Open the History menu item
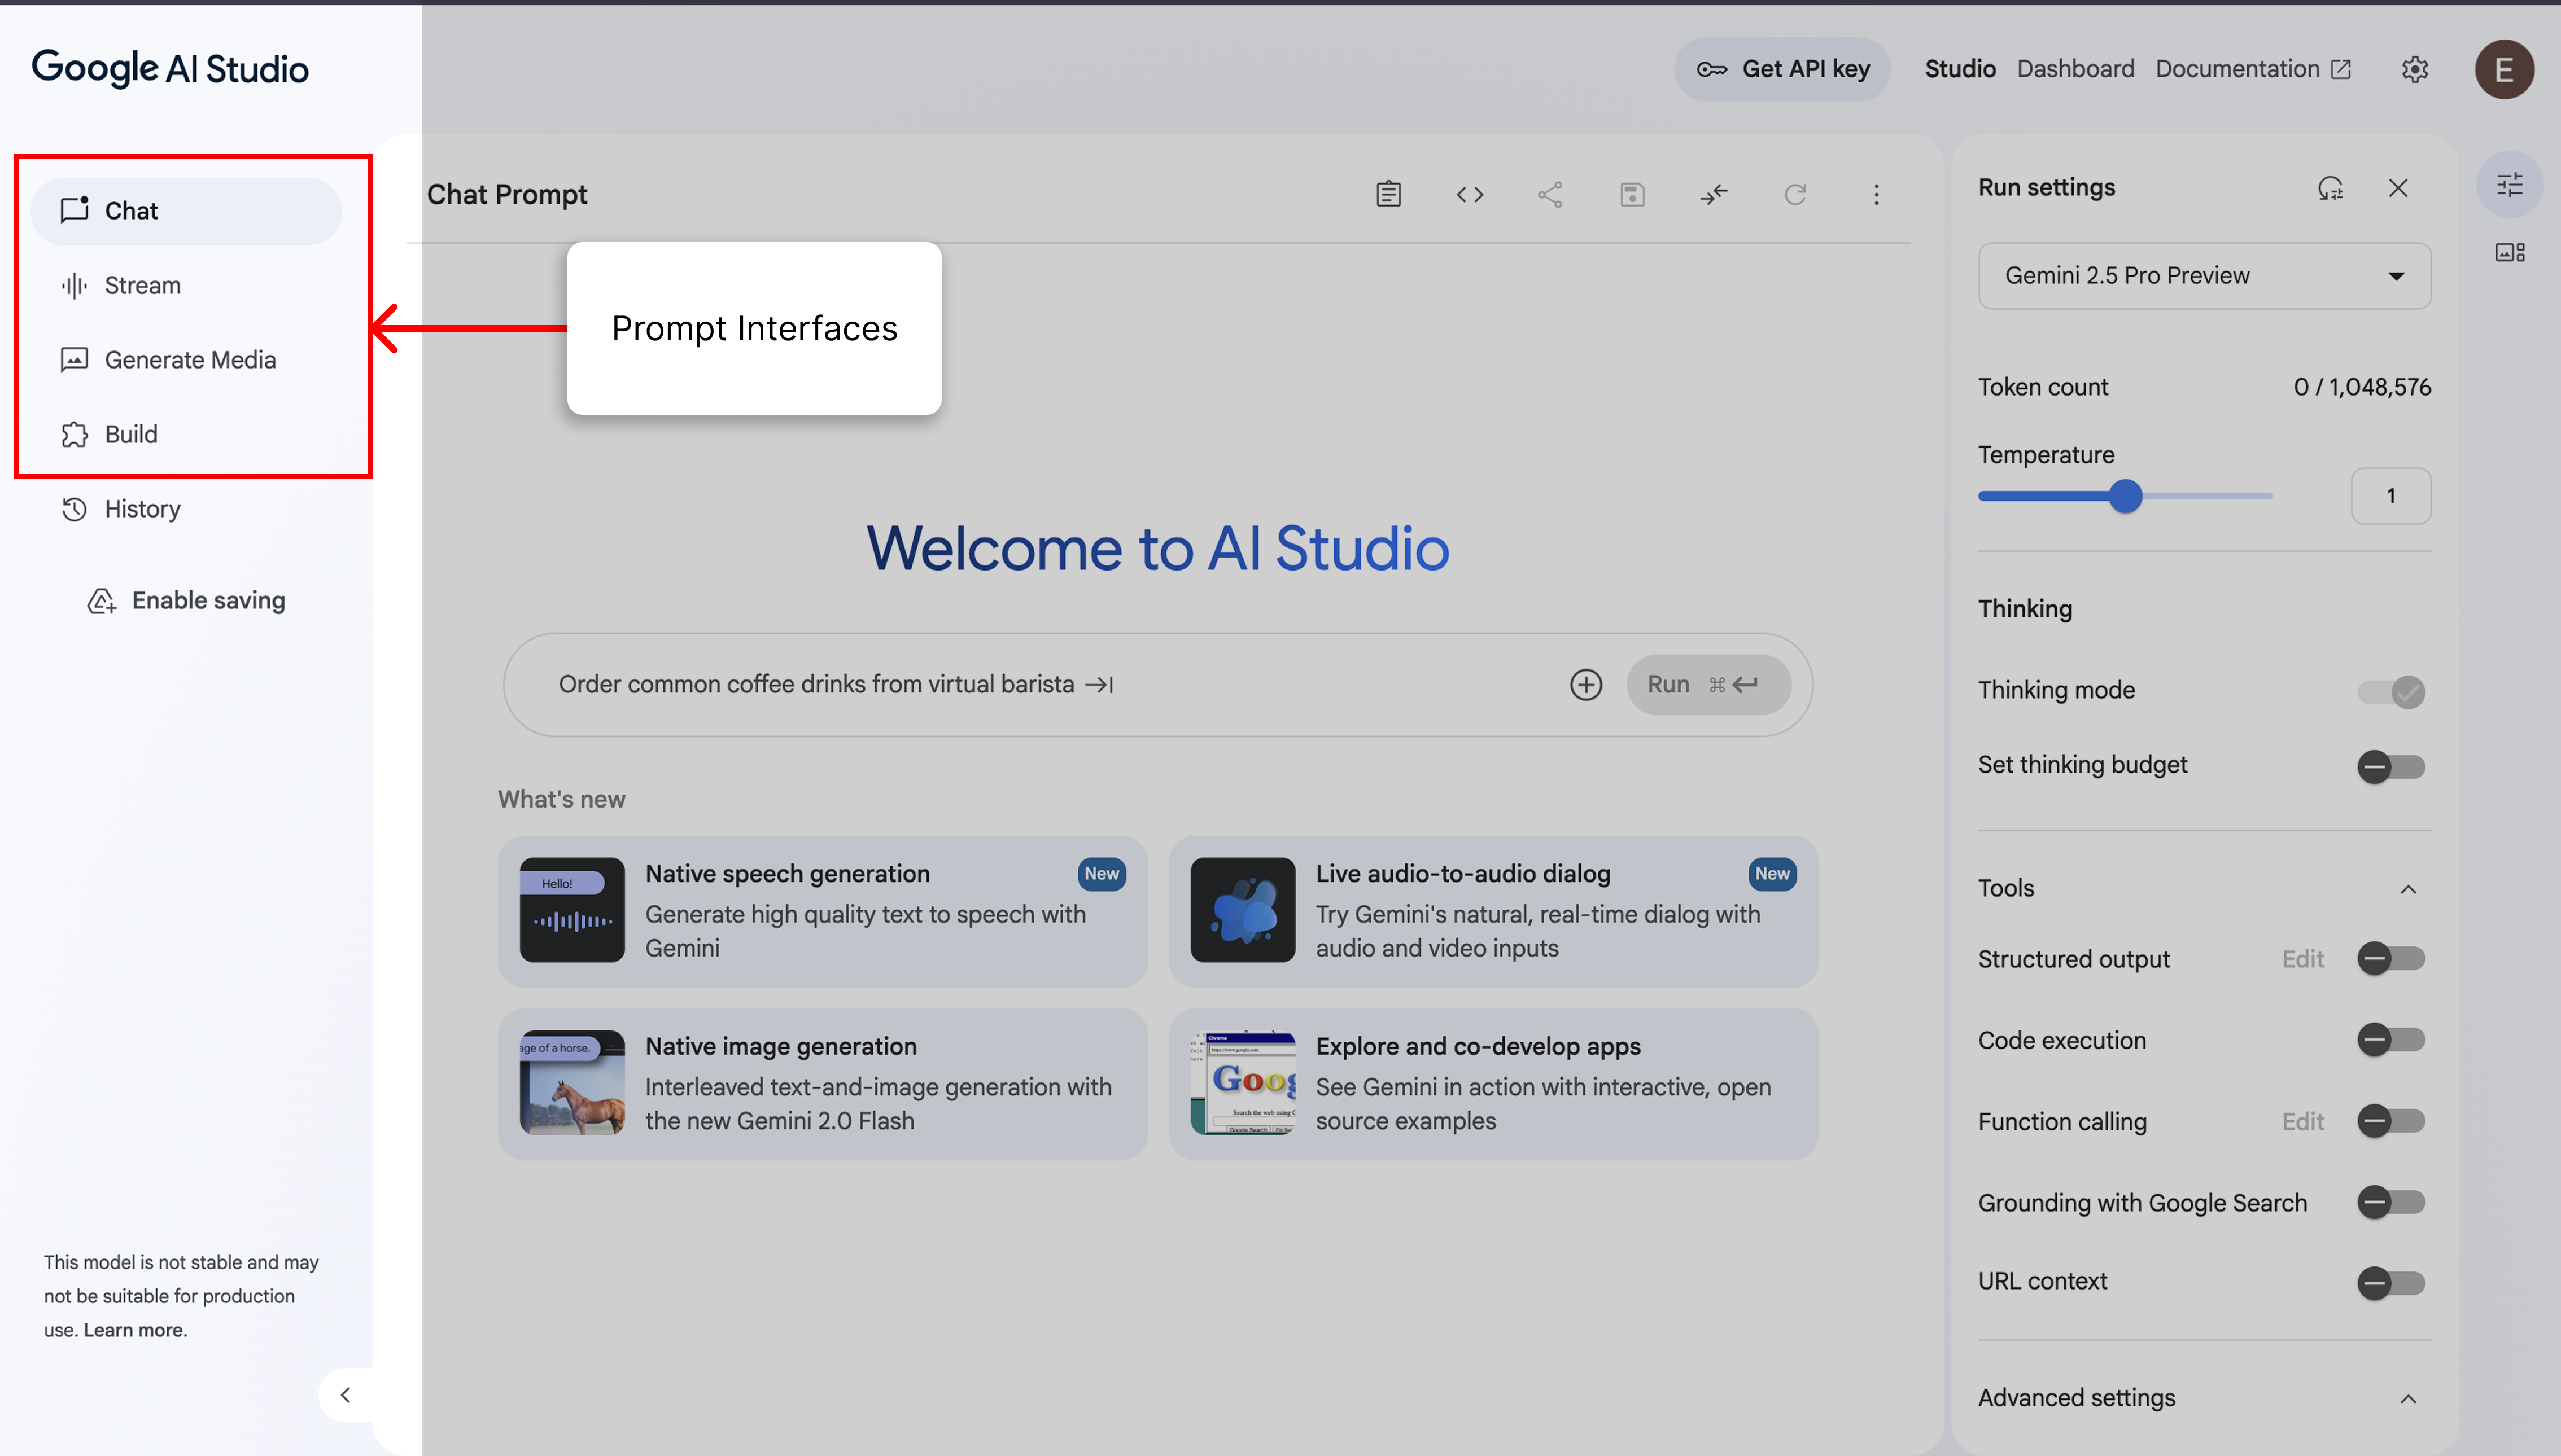The image size is (2561, 1456). tap(186, 509)
